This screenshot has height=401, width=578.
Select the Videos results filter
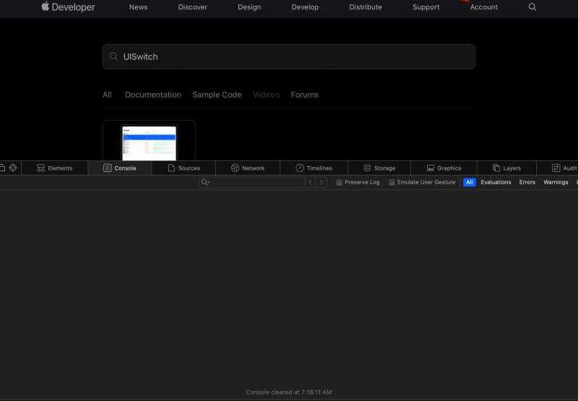(266, 95)
